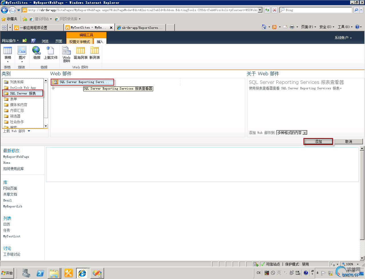Insert a Picture from the ribbon
This screenshot has height=279, width=365.
tap(22, 54)
